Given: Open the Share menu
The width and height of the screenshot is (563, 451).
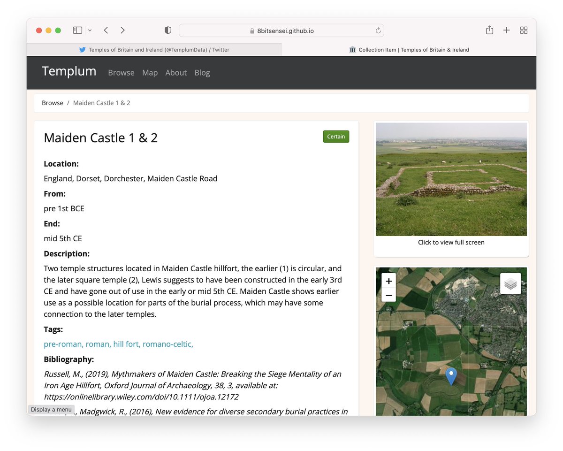Looking at the screenshot, I should click(489, 30).
